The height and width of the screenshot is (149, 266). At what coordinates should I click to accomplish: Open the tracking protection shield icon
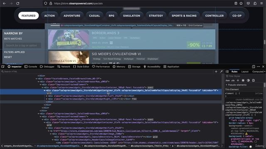tap(45, 3)
